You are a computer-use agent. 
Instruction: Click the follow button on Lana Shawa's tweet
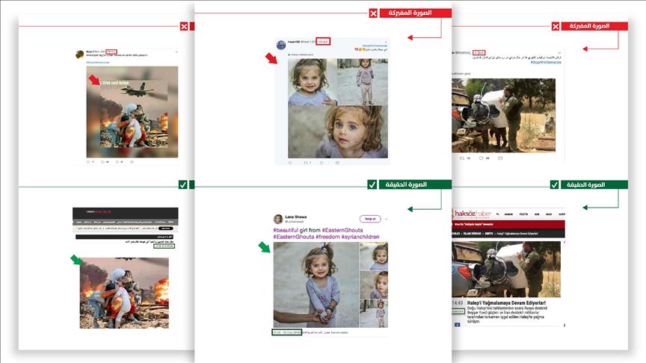tap(370, 219)
